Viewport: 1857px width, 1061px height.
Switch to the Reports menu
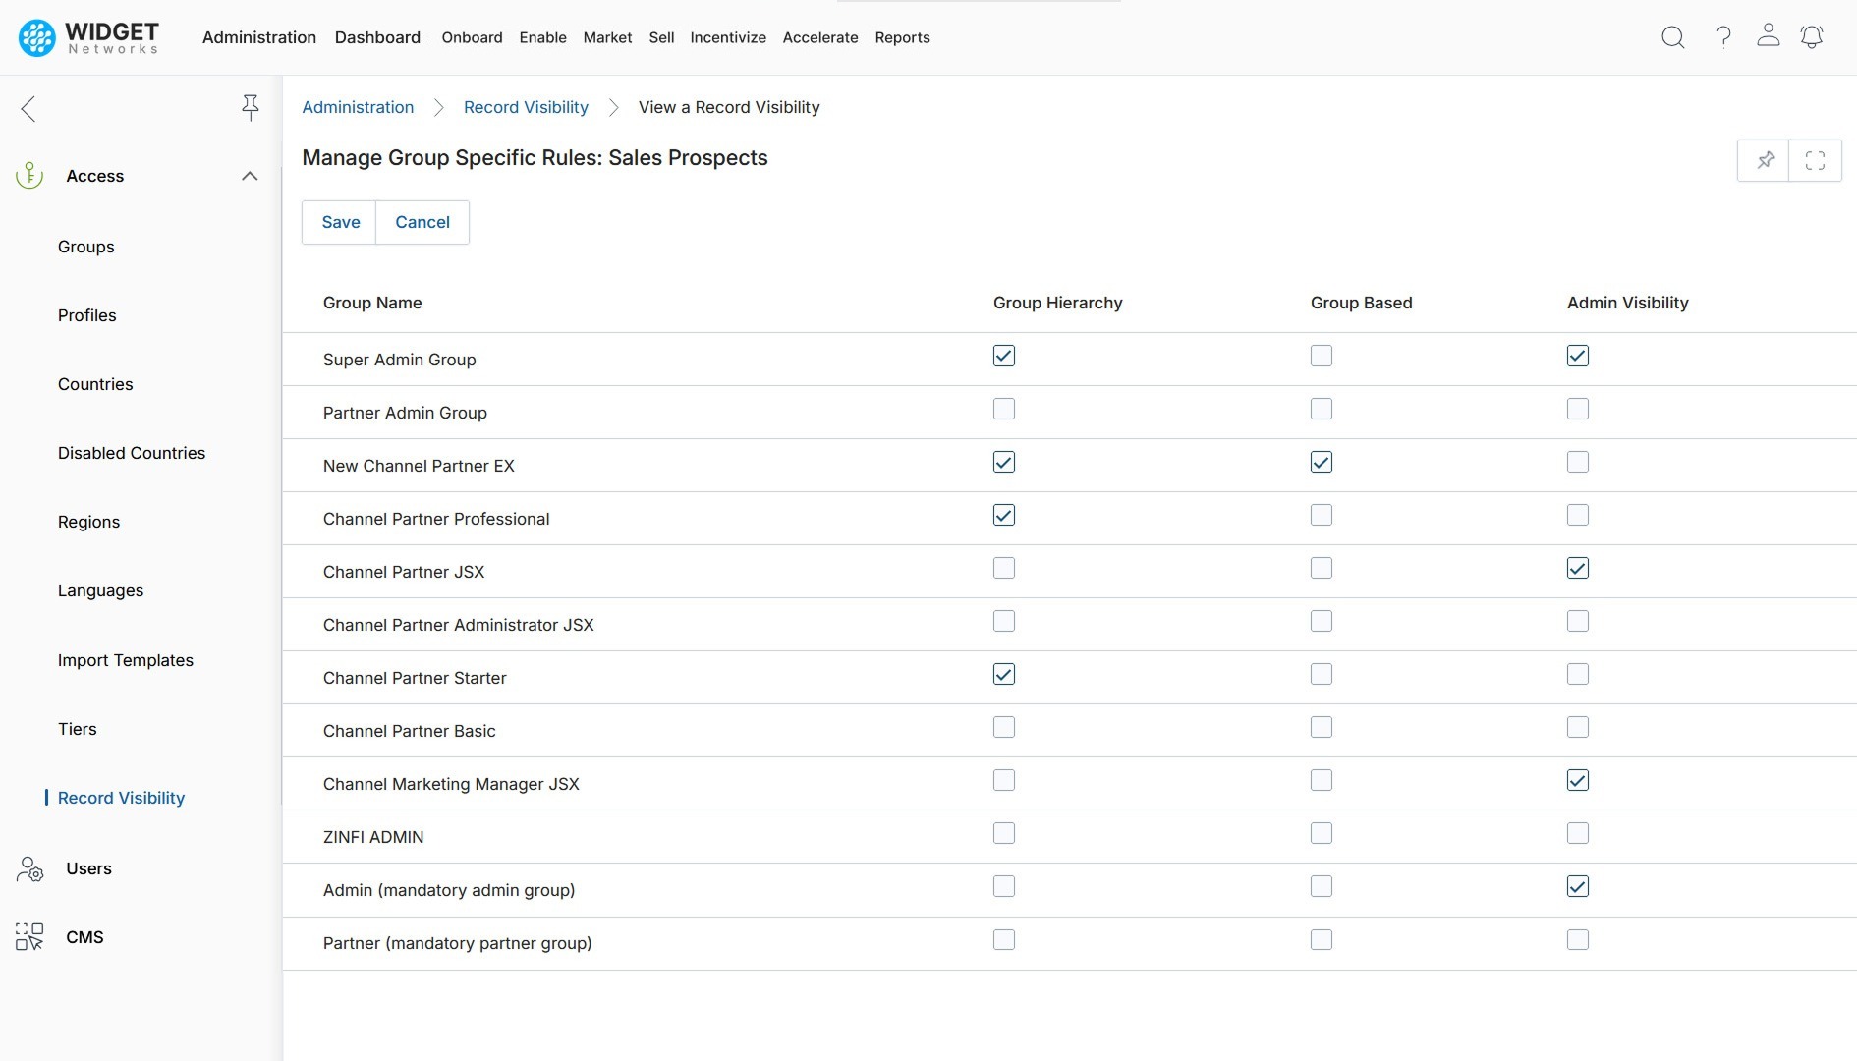point(903,37)
